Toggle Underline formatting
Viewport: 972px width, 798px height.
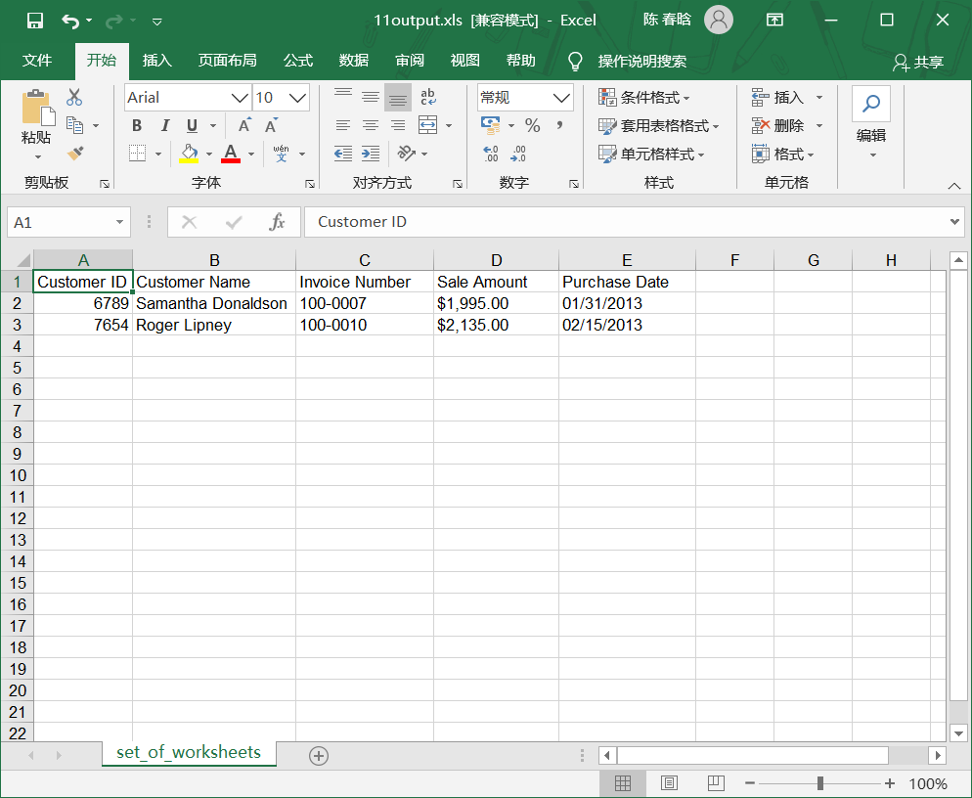[193, 126]
